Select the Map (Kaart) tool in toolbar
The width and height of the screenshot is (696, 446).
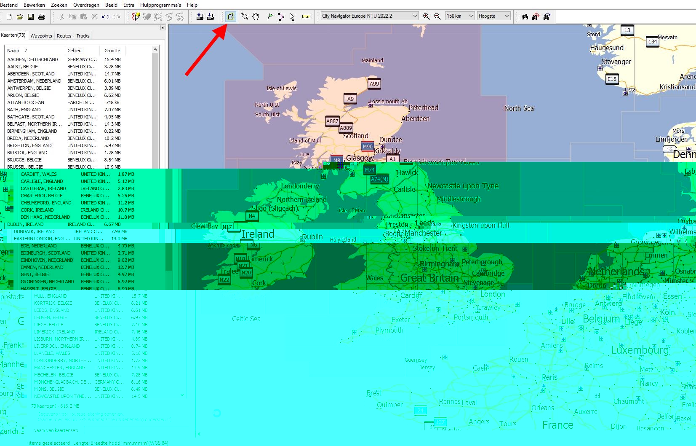click(x=231, y=16)
